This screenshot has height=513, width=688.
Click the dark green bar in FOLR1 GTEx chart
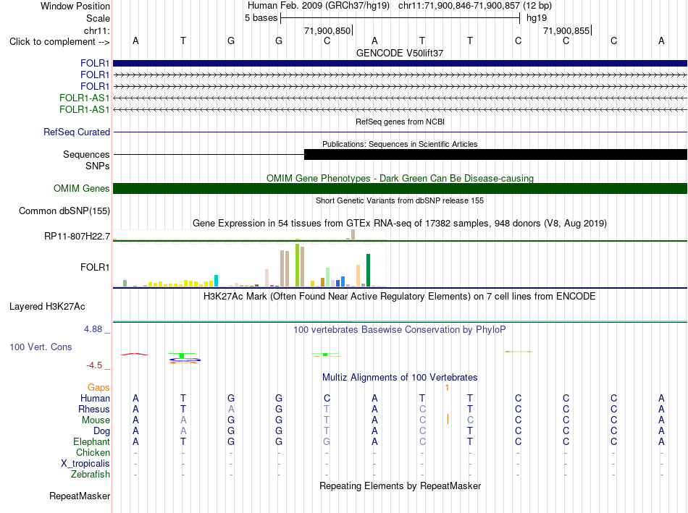(x=369, y=270)
